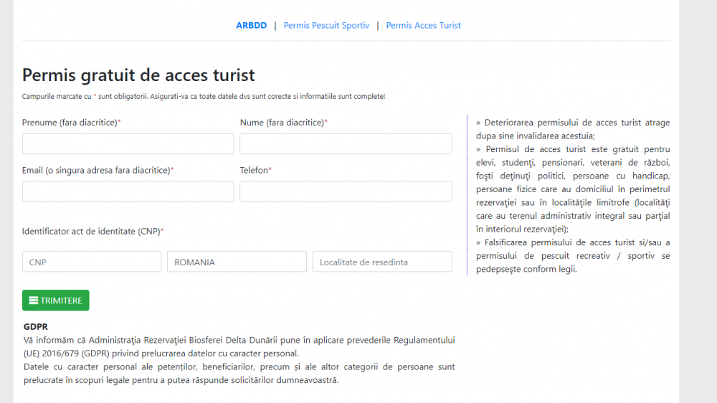Screen dimensions: 717x403
Task: Open the Permis Acces Turist link
Action: click(423, 25)
